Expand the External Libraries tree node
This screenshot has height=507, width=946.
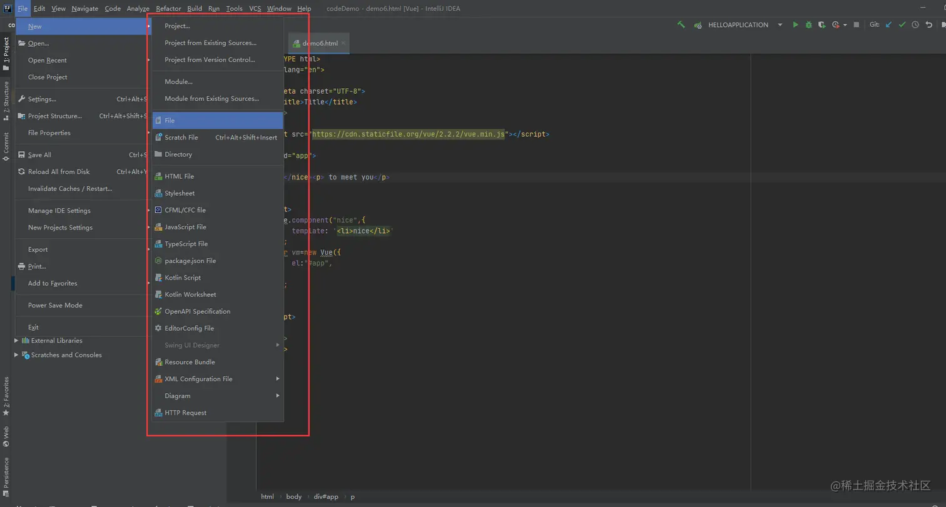tap(17, 341)
